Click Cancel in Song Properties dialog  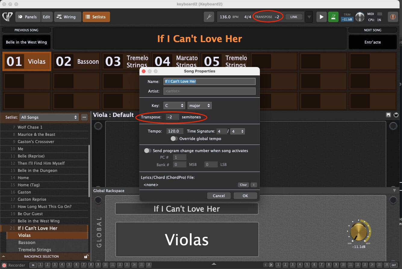[x=219, y=196]
